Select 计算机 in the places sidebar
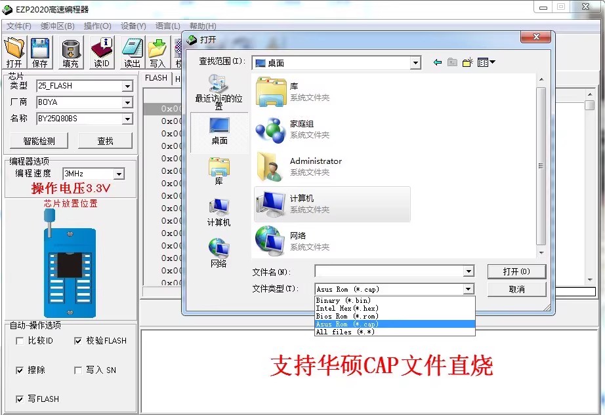Viewport: 605px width, 415px height. point(219,212)
